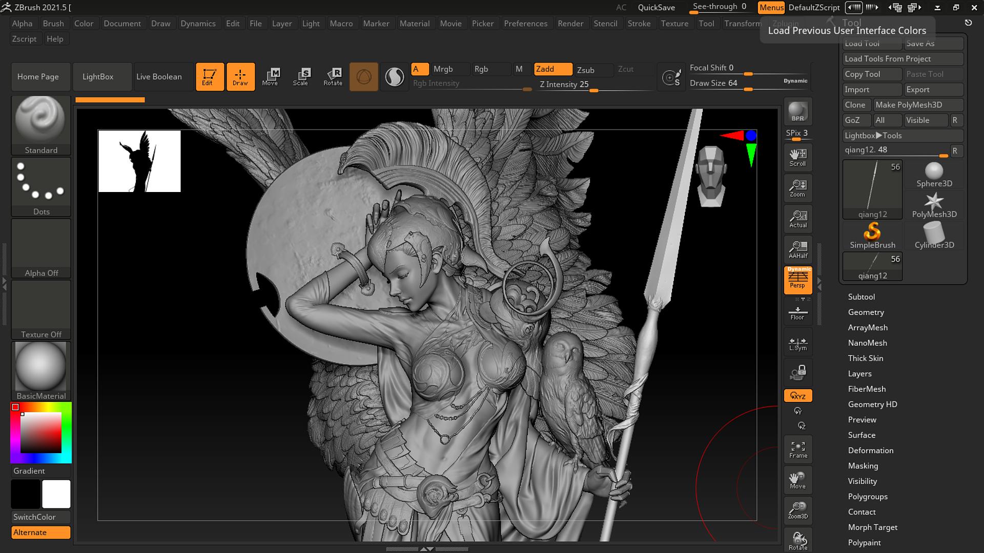Click the Home Page button
This screenshot has height=553, width=984.
40,77
